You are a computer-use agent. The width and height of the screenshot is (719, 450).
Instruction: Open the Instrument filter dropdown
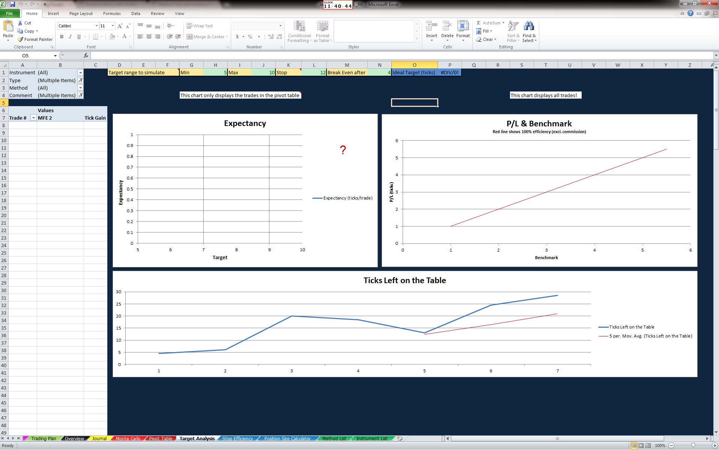[80, 73]
